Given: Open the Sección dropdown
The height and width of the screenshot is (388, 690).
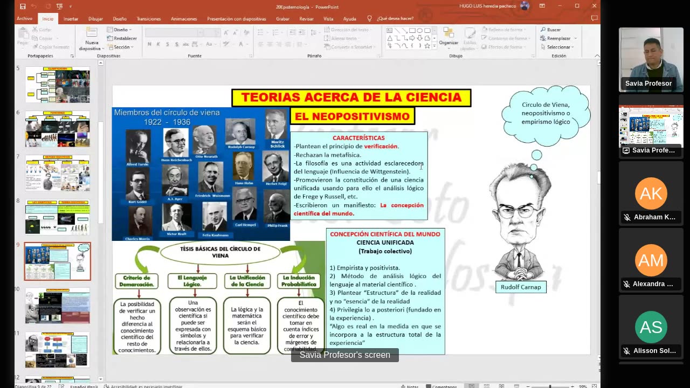Looking at the screenshot, I should (x=120, y=47).
